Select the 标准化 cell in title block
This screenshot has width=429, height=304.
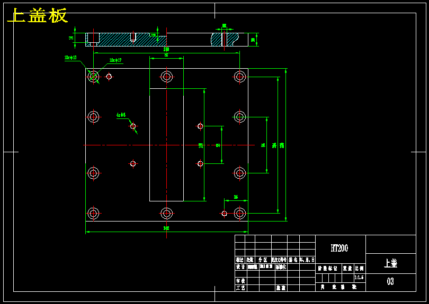281,267
